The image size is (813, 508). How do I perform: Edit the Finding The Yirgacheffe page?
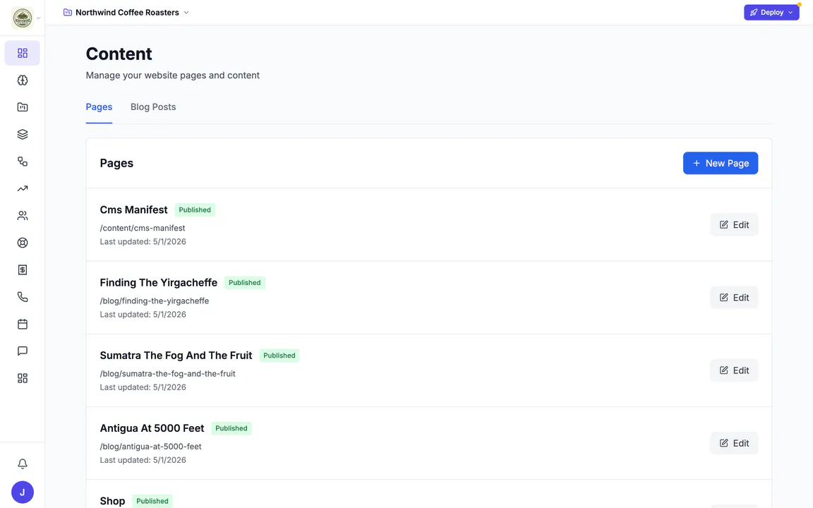[x=734, y=298]
